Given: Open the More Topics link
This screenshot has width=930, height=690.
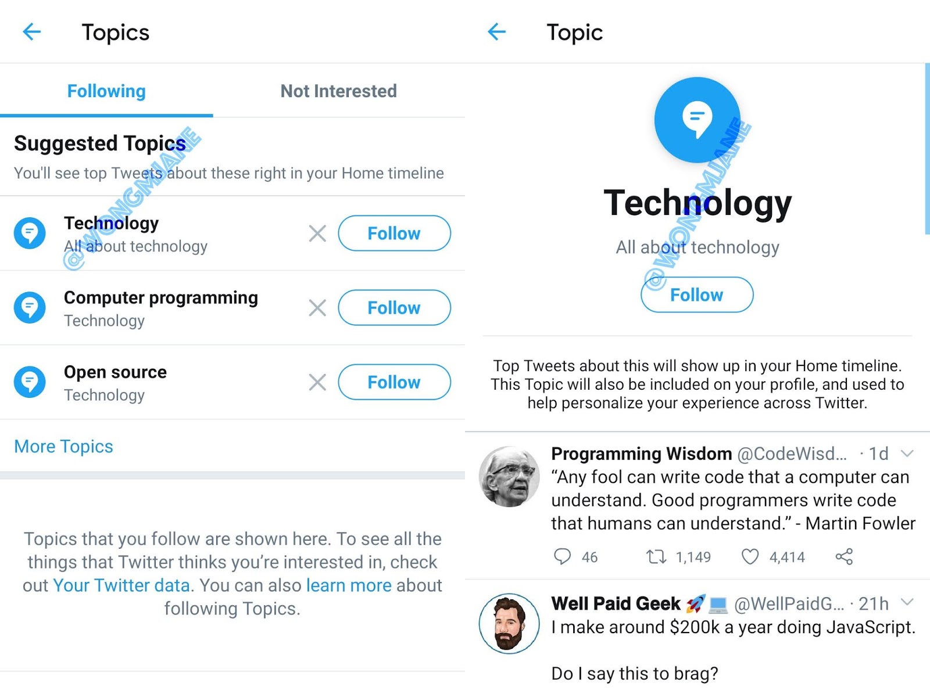Looking at the screenshot, I should coord(63,446).
